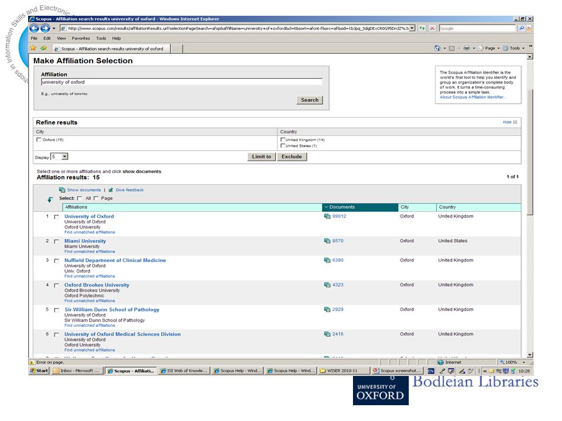Viewport: 562px width, 421px height.
Task: Click the page vertical scrollbar thumb
Action: click(x=530, y=152)
